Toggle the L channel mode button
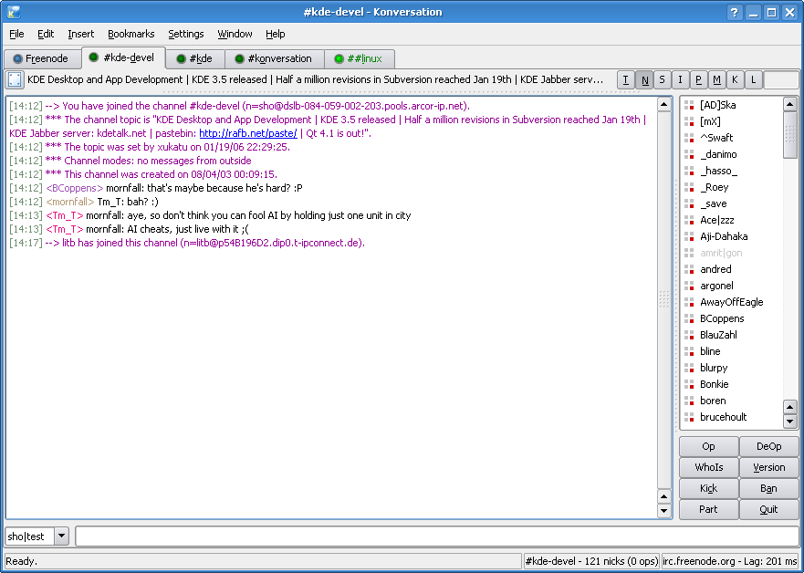 (x=753, y=80)
